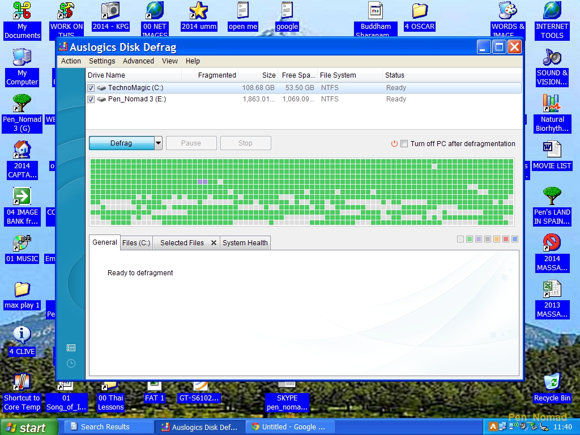Open the scheduler clock icon in sidebar
Image resolution: width=580 pixels, height=435 pixels.
pos(71,363)
